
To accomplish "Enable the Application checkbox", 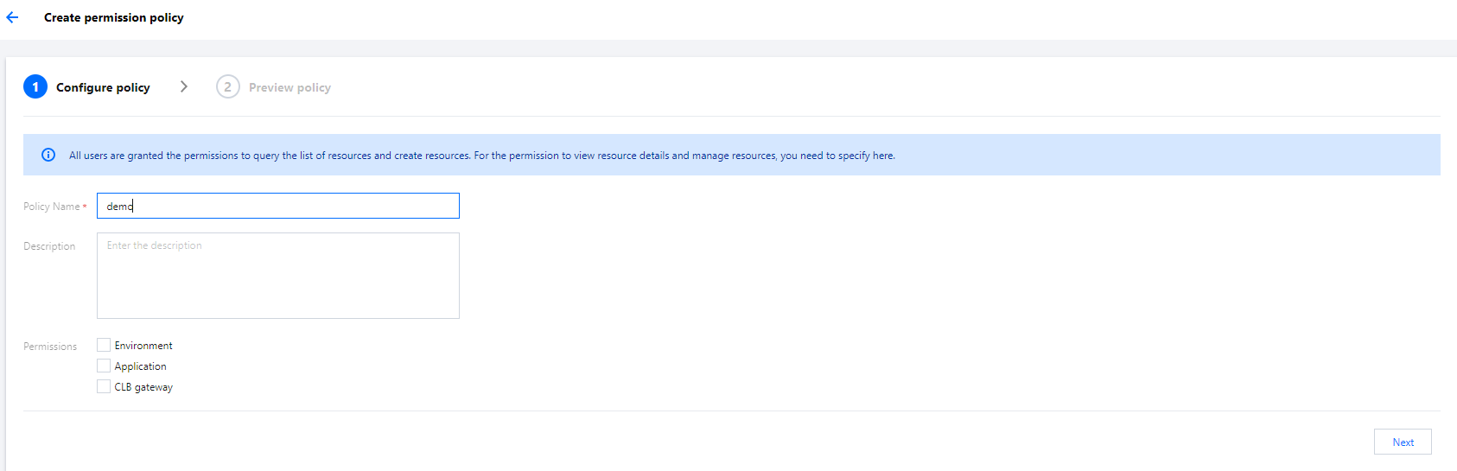I will 104,366.
